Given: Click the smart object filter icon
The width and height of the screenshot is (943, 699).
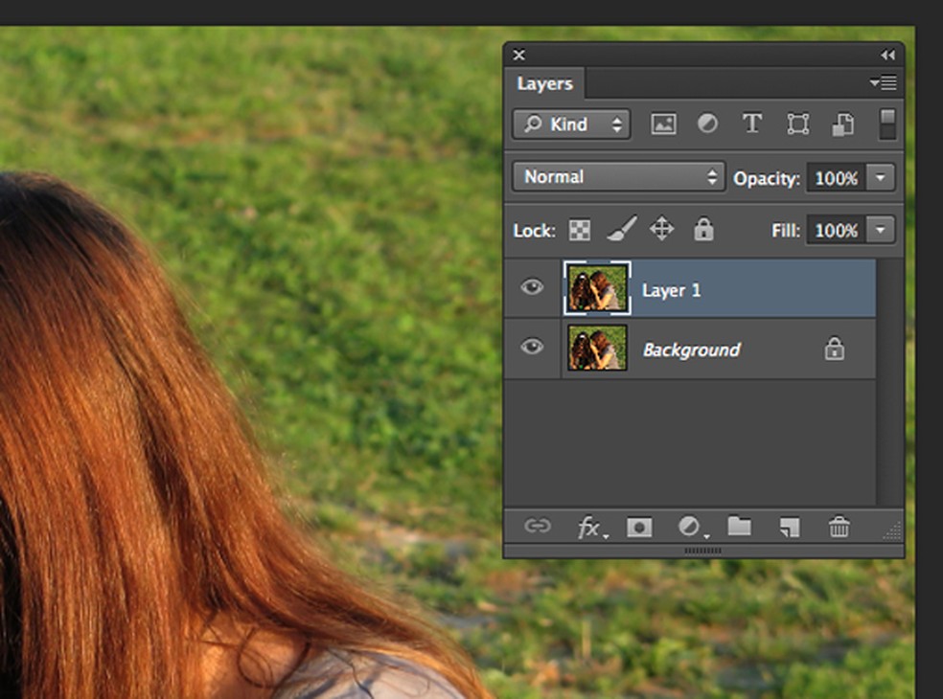Looking at the screenshot, I should pos(842,124).
